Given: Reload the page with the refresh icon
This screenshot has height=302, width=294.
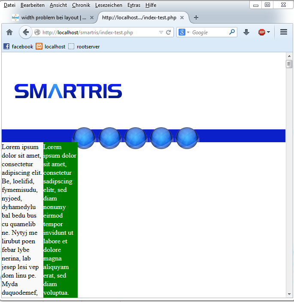Looking at the screenshot, I should [169, 32].
